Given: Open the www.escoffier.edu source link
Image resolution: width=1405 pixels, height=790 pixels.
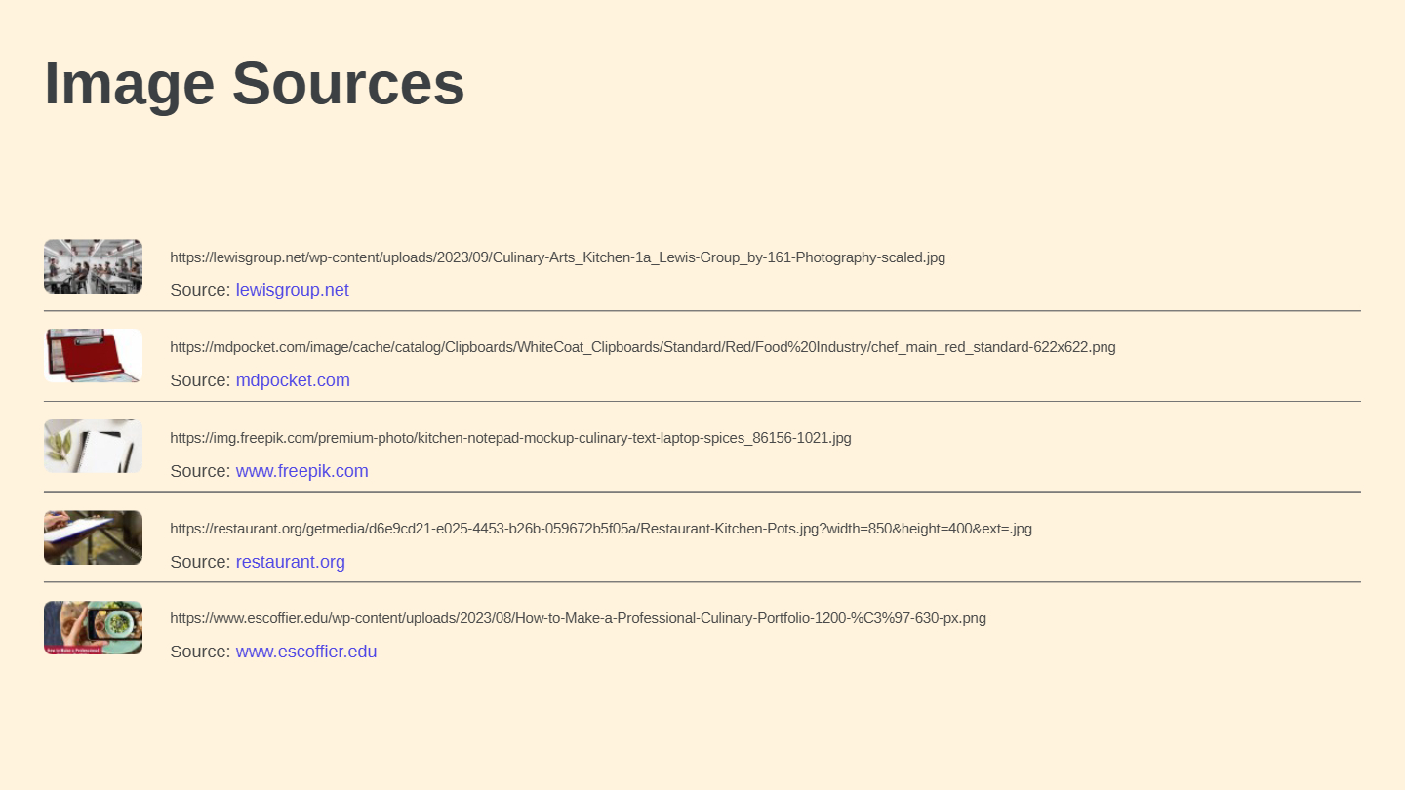Looking at the screenshot, I should [x=305, y=652].
